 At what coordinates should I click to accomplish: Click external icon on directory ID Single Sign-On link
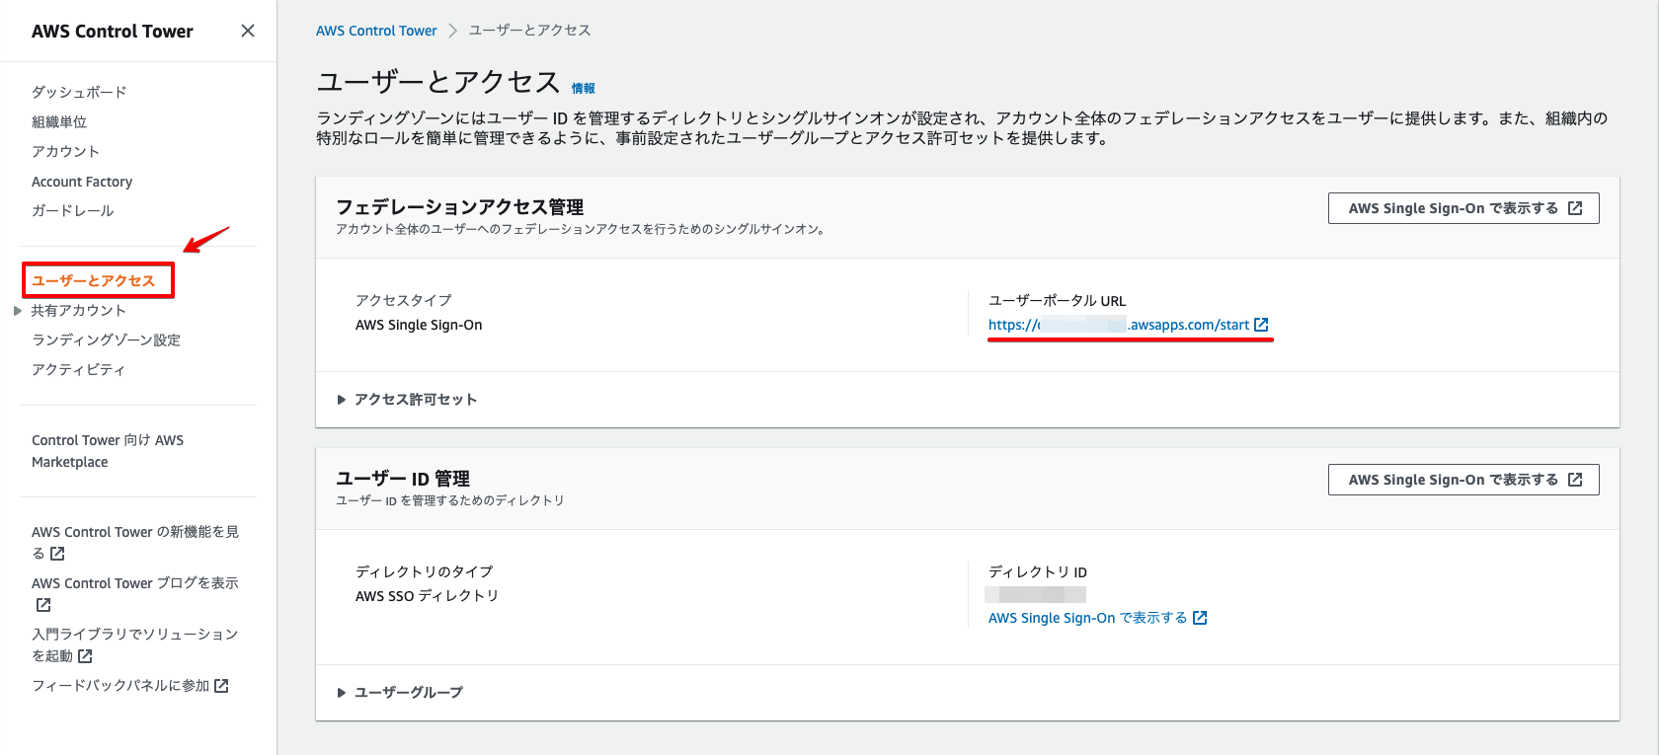point(1200,618)
